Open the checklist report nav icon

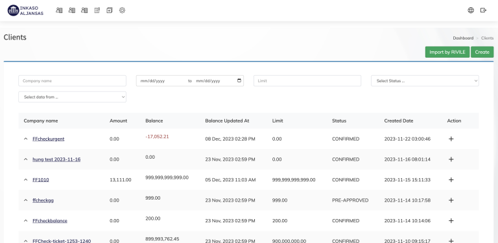click(97, 10)
